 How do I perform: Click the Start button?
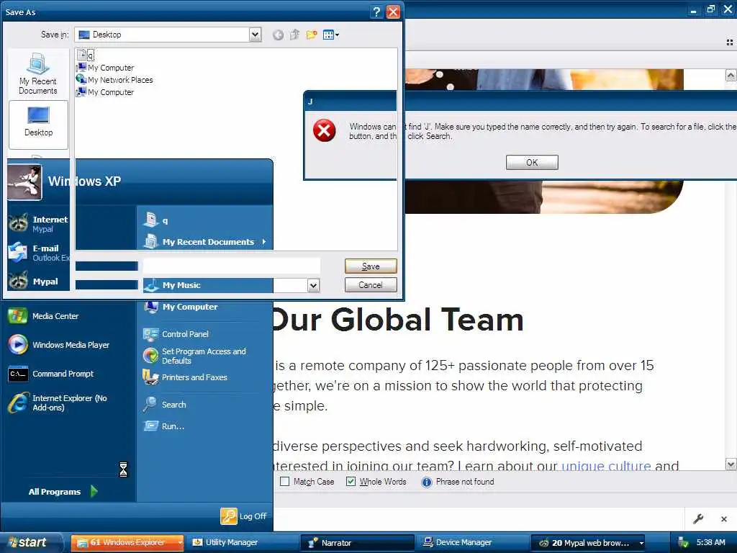[31, 543]
